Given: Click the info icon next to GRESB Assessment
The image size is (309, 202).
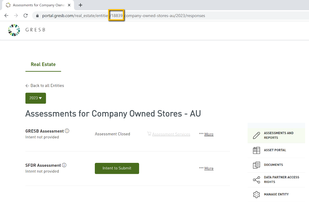Looking at the screenshot, I should point(67,131).
